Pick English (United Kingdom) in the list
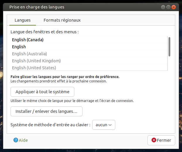This screenshot has width=182, height=152. click(x=36, y=61)
